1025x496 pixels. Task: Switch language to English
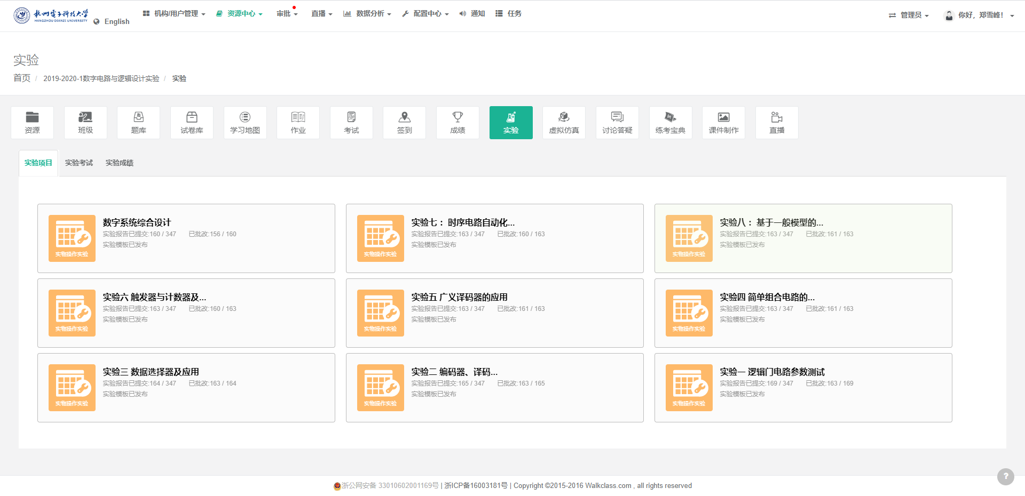(x=116, y=22)
